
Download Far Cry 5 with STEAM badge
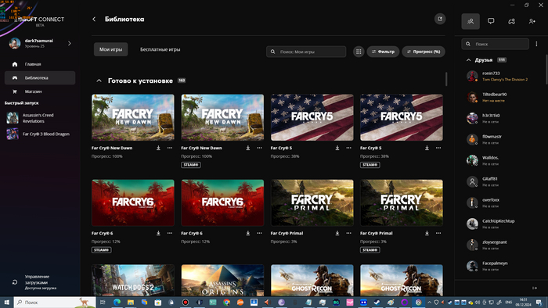pyautogui.click(x=427, y=148)
